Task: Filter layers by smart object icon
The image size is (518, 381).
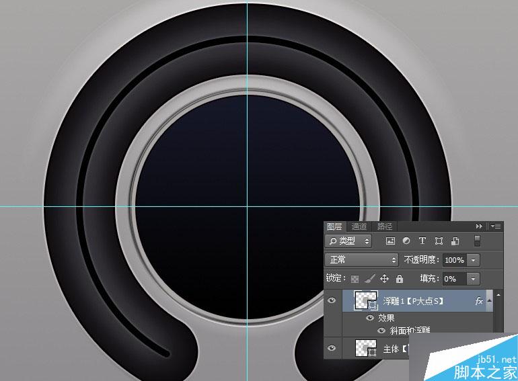Action: tap(455, 241)
